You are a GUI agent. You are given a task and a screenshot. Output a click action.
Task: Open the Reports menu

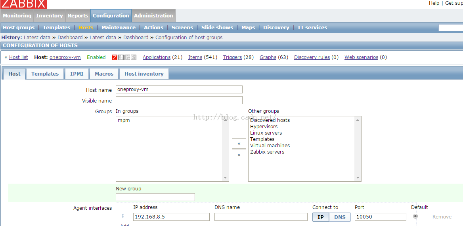tap(78, 15)
